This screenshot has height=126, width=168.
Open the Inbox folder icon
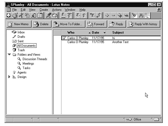[14, 32]
